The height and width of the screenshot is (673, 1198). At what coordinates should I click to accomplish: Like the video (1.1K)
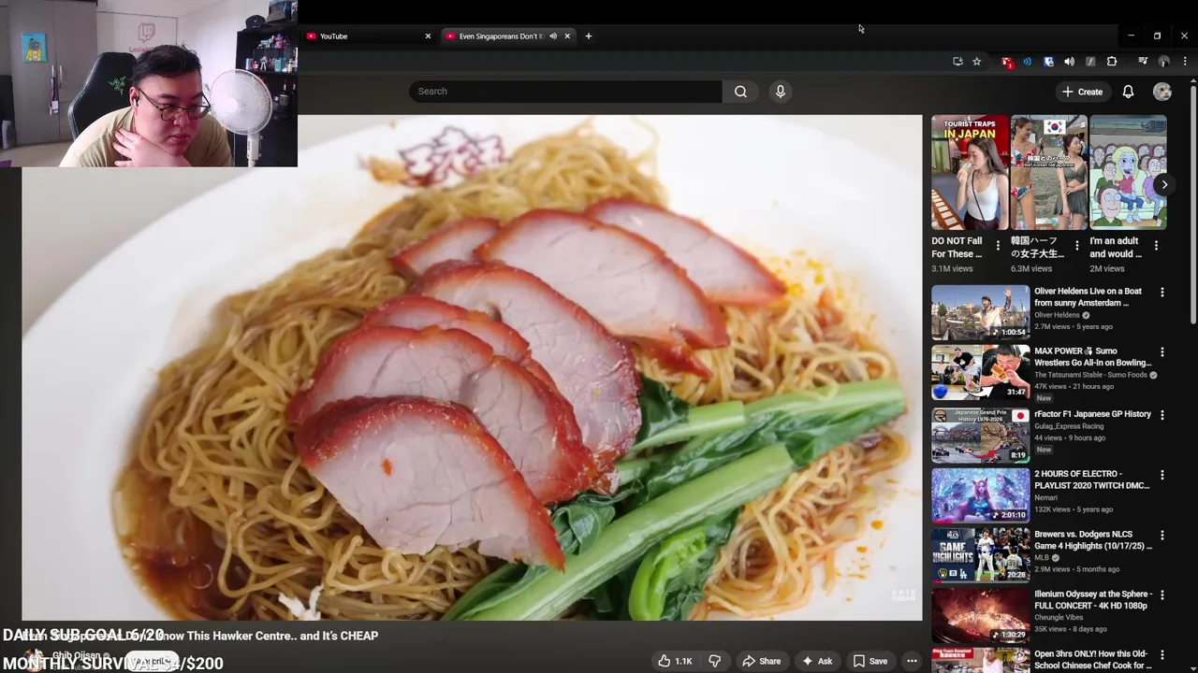coord(674,661)
